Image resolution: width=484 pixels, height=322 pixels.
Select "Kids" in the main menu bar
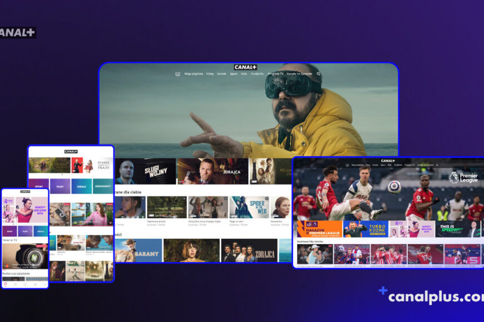[x=243, y=74]
